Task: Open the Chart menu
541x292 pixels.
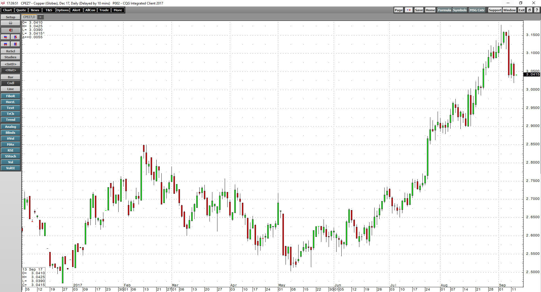Action: [x=7, y=10]
